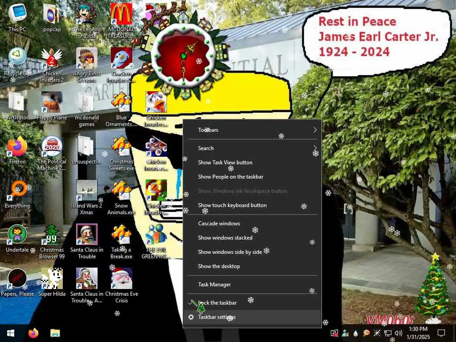
Task: Launch Island Wars 2 Xmas
Action: point(87,197)
